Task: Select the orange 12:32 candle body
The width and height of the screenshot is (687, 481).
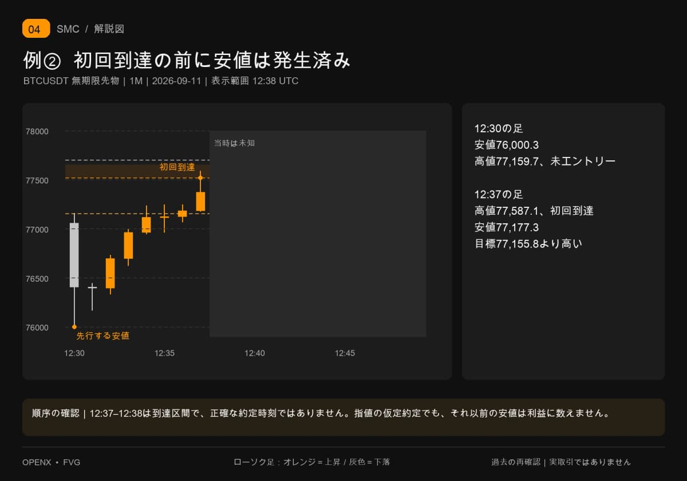Action: 110,273
